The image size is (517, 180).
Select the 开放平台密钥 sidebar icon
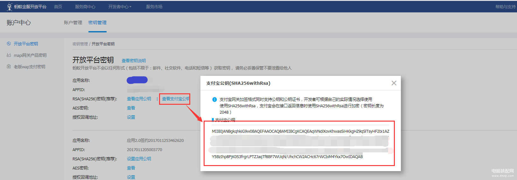point(9,44)
